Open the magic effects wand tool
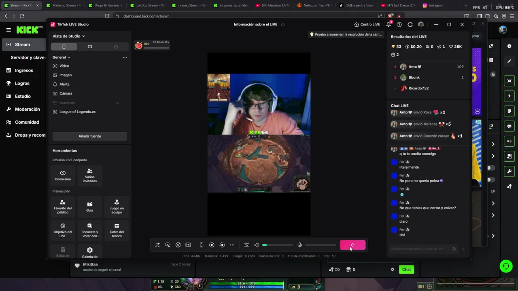The height and width of the screenshot is (291, 518). coord(157,245)
